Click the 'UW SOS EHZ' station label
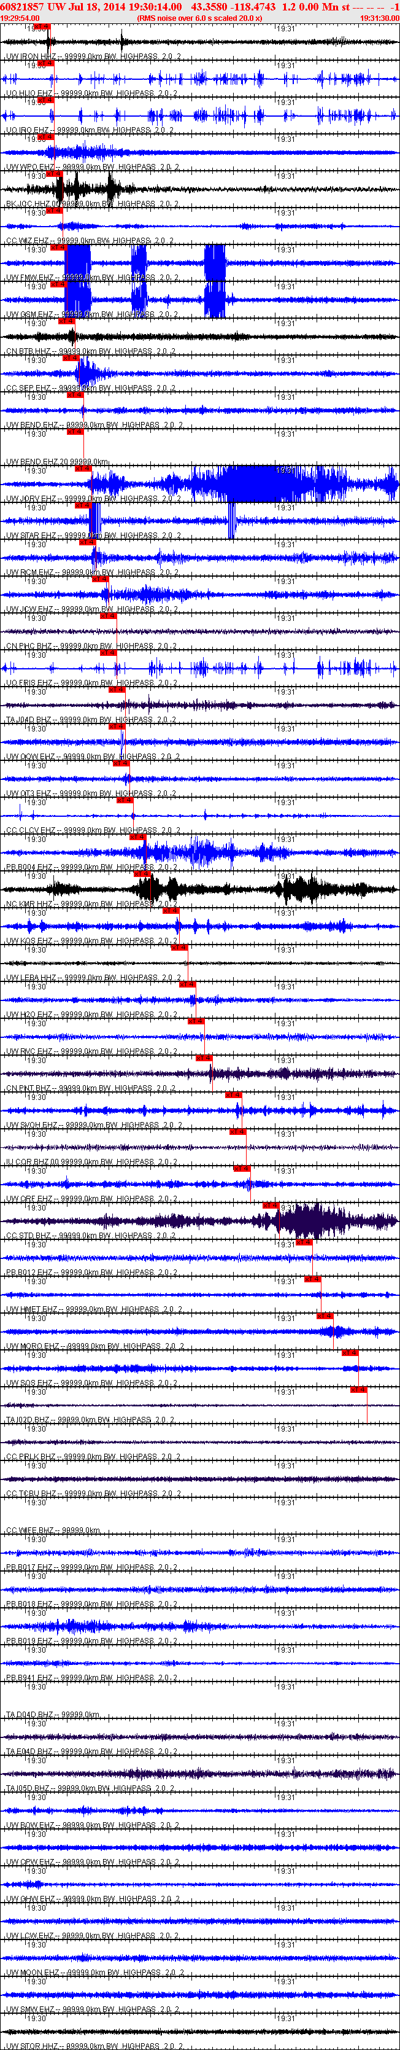400x2050 pixels. point(29,1384)
